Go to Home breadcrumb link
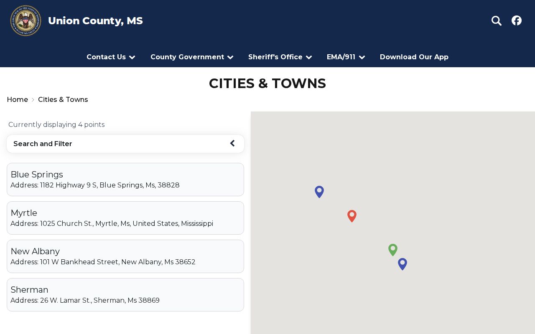 coord(18,99)
